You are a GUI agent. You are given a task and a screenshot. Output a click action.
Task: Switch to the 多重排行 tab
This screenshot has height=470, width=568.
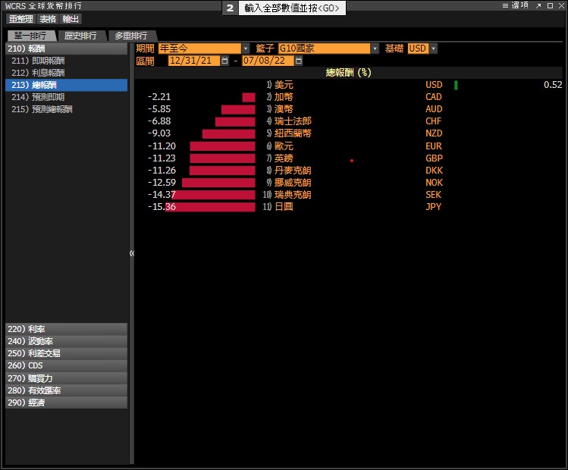click(131, 36)
